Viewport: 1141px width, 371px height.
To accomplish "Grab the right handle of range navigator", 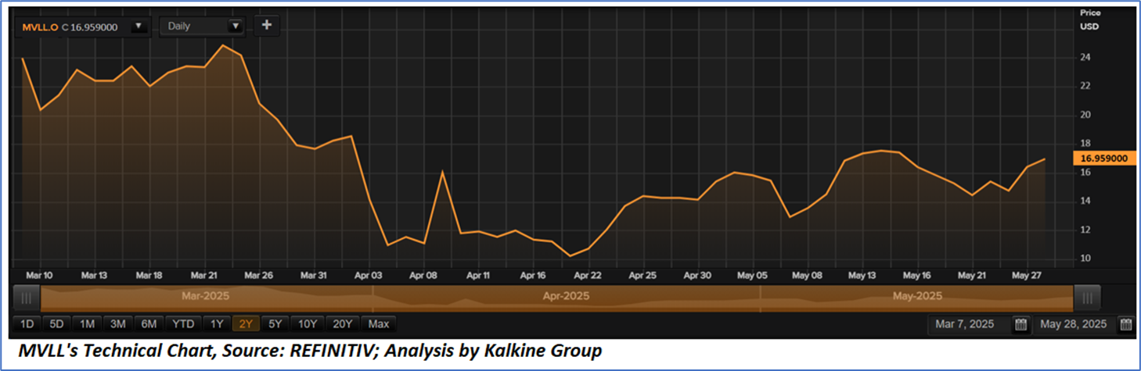I will pyautogui.click(x=1087, y=297).
